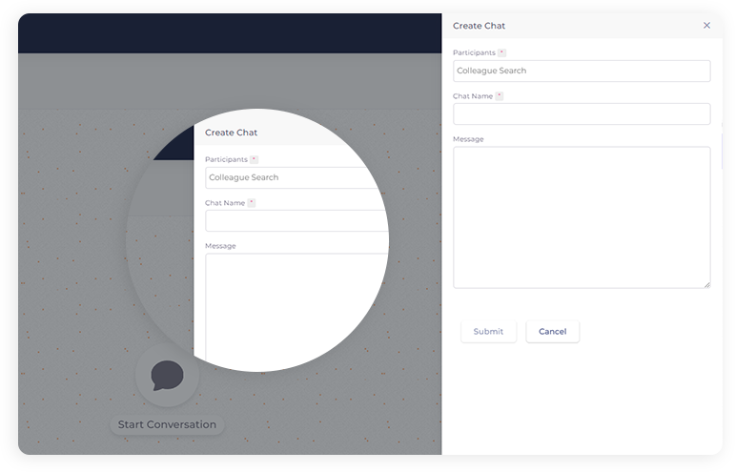Click the required asterisk beside Participants in the side panel
735x472 pixels.
pos(502,52)
